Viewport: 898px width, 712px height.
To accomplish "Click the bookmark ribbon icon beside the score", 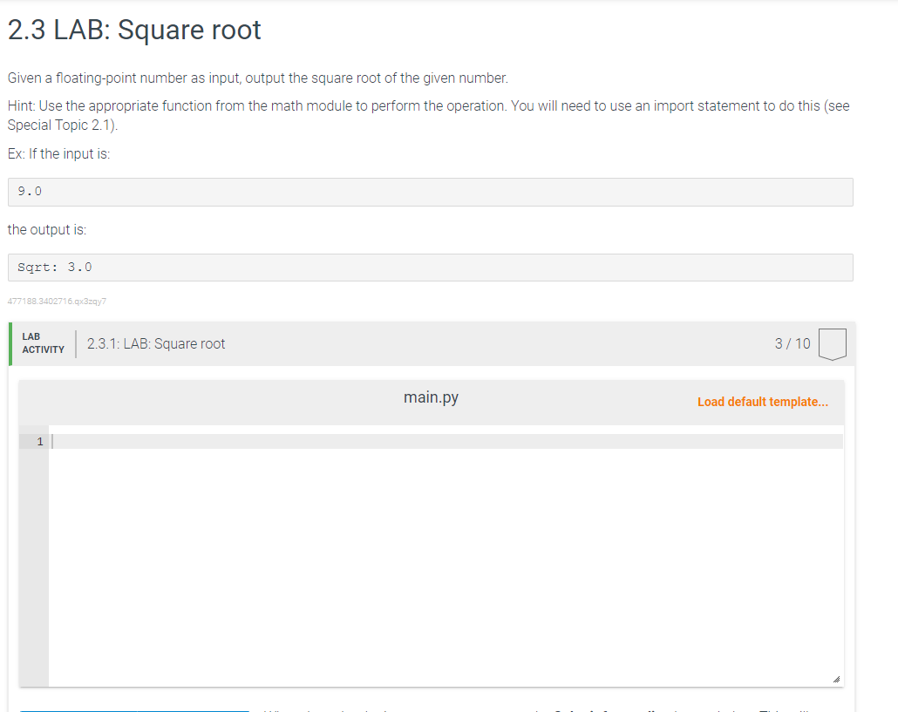I will coord(833,343).
